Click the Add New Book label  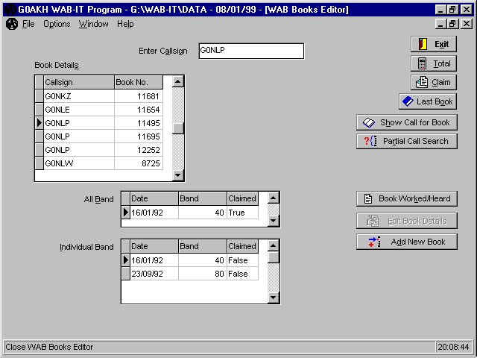[418, 242]
